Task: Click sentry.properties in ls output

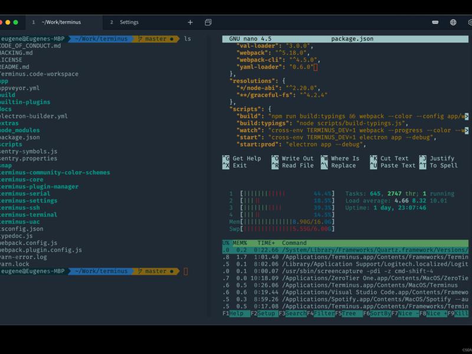Action: [28, 158]
